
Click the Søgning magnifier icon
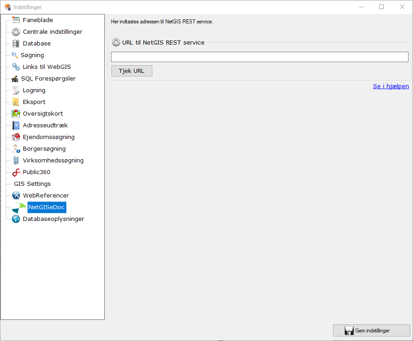tap(15, 55)
